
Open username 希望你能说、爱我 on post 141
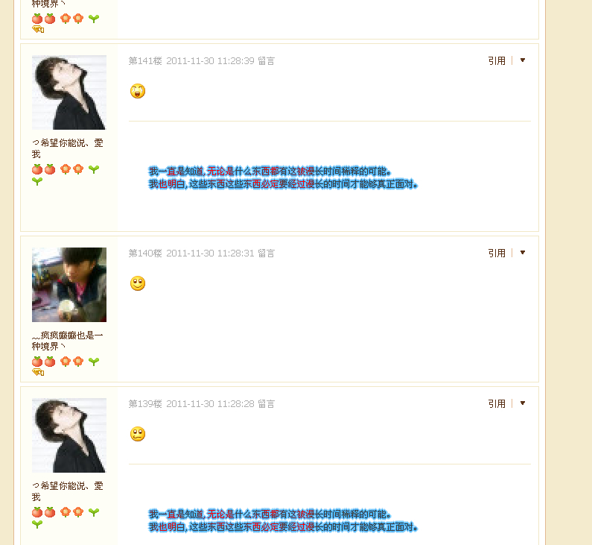pos(68,148)
